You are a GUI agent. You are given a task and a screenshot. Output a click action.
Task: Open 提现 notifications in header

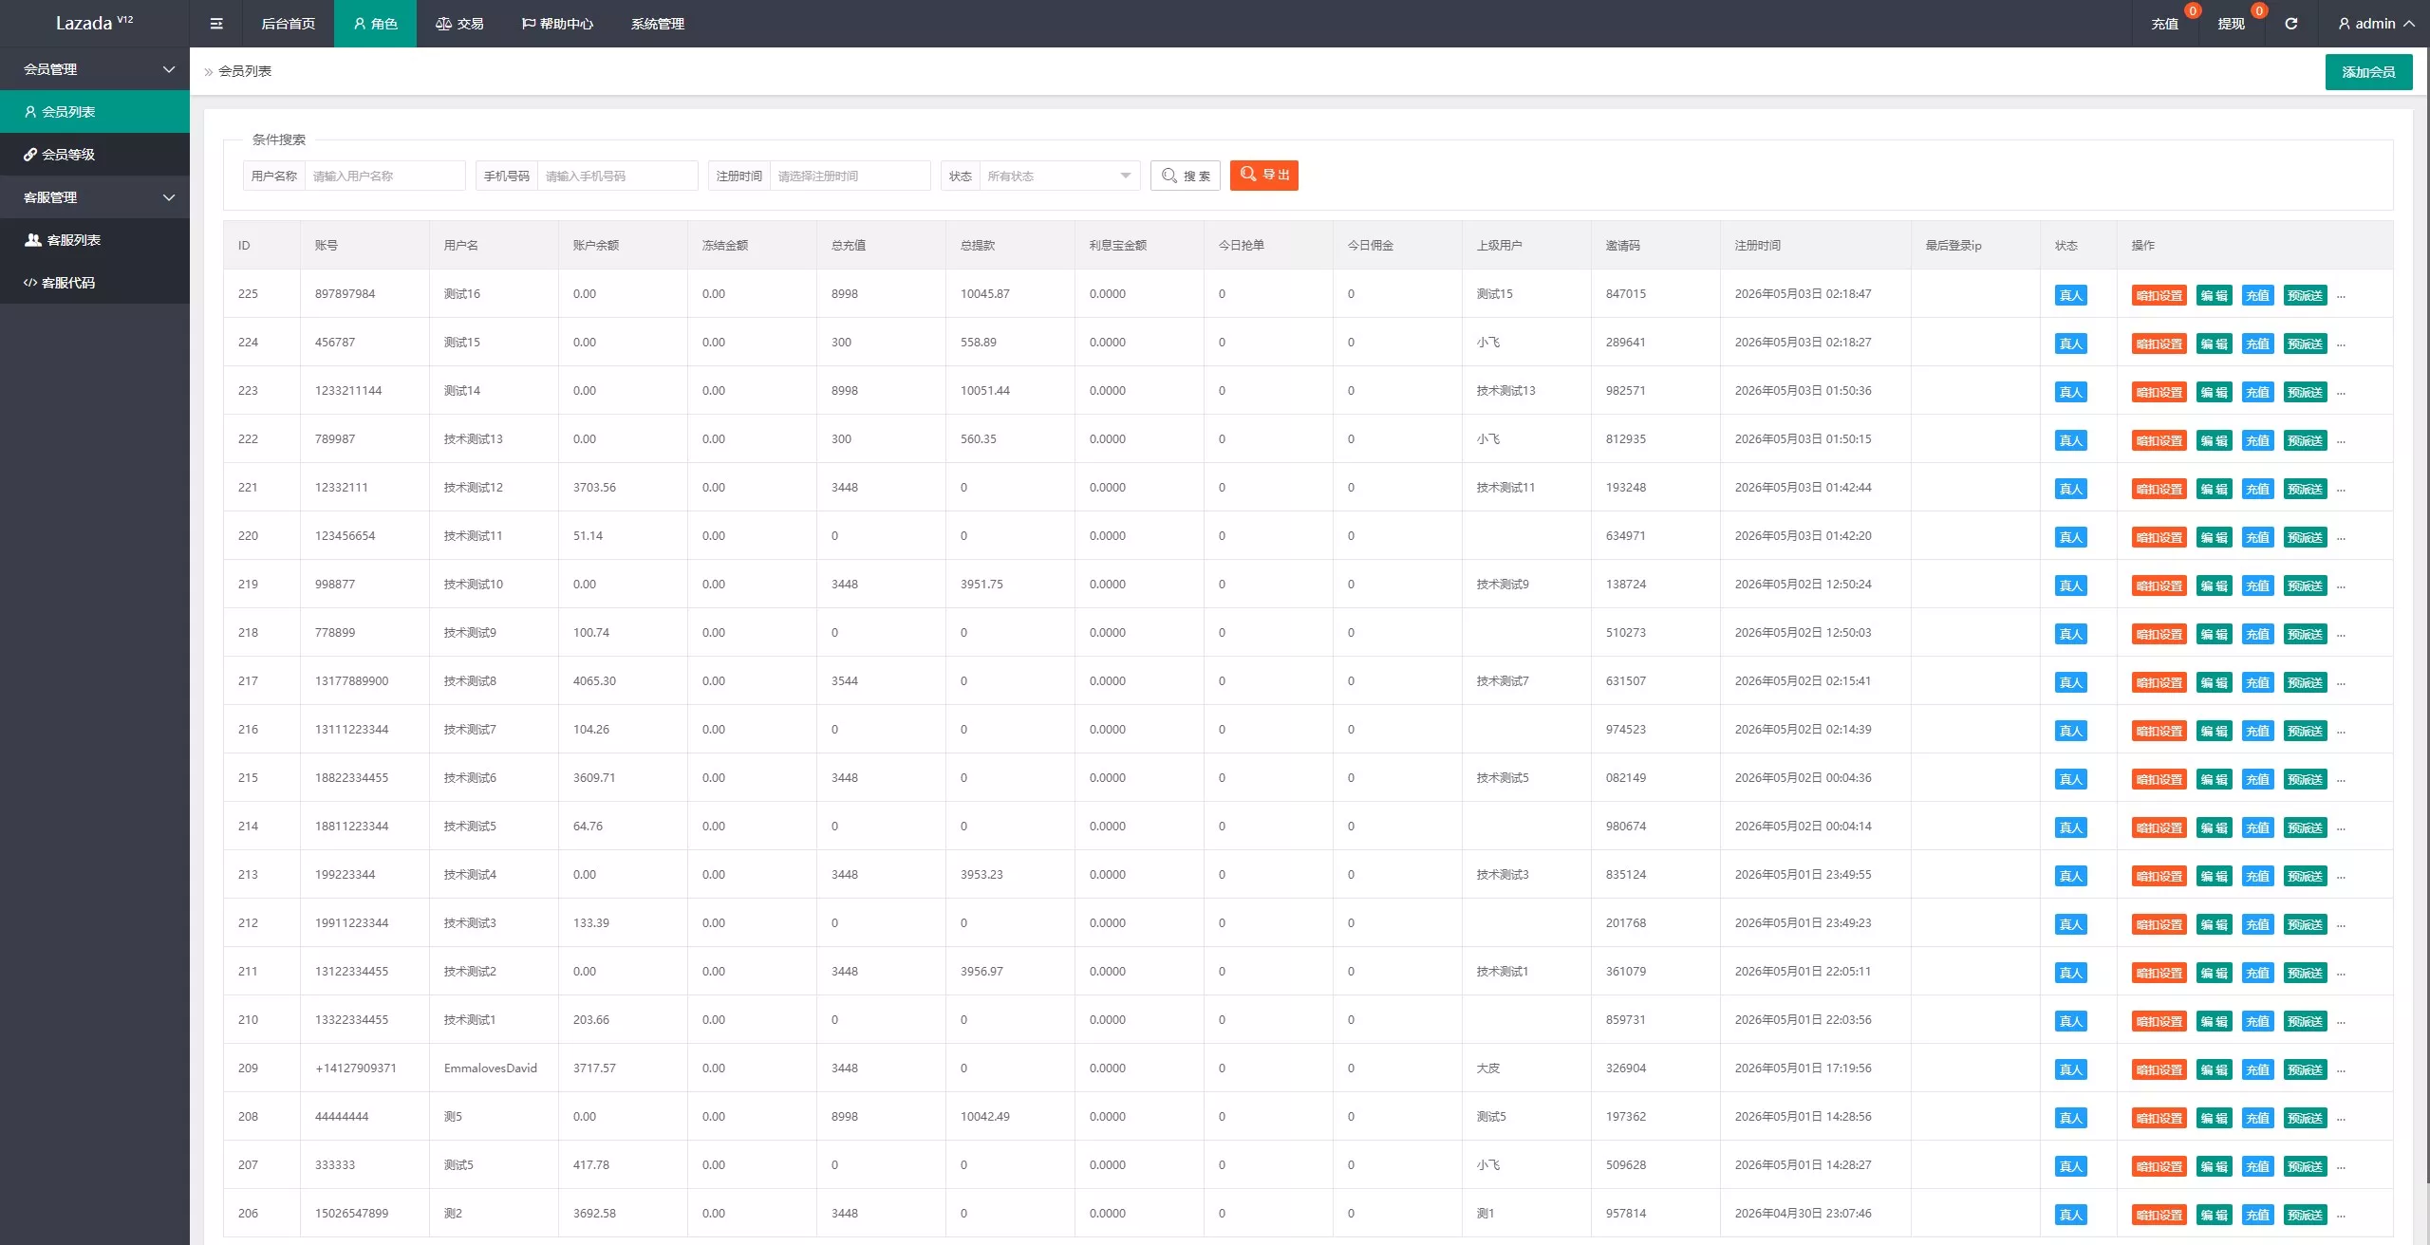pyautogui.click(x=2231, y=24)
